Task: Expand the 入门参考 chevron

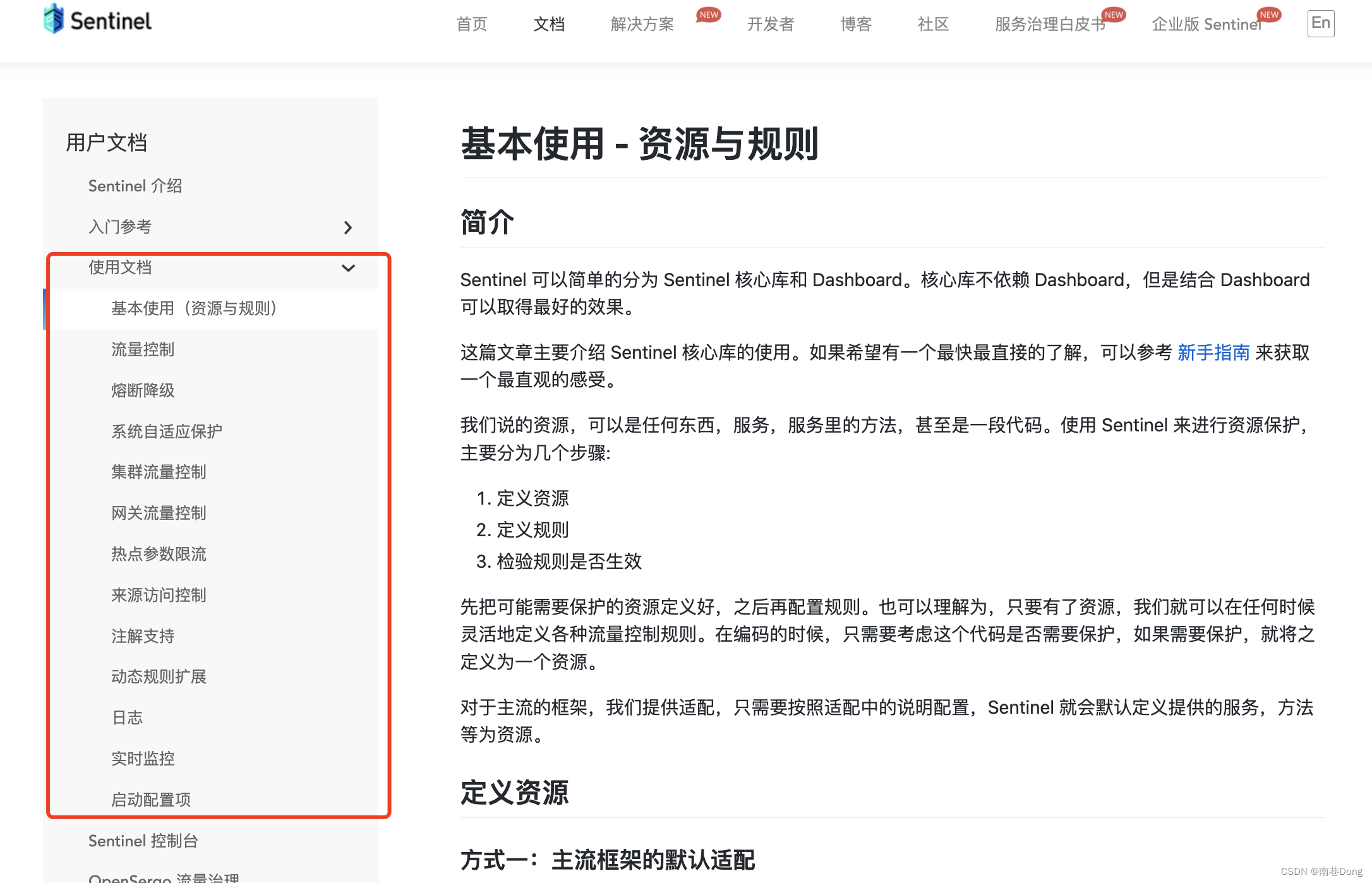Action: [x=348, y=227]
